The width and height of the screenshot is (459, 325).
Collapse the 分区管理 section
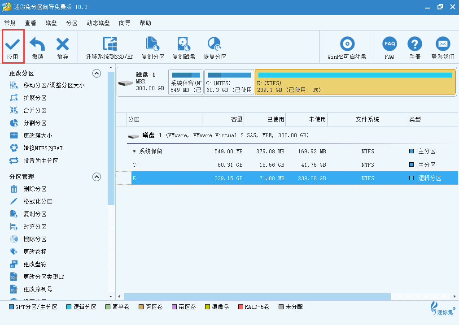coord(96,177)
